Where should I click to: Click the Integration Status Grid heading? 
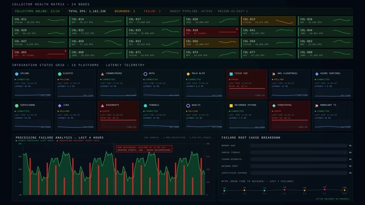(x=78, y=65)
